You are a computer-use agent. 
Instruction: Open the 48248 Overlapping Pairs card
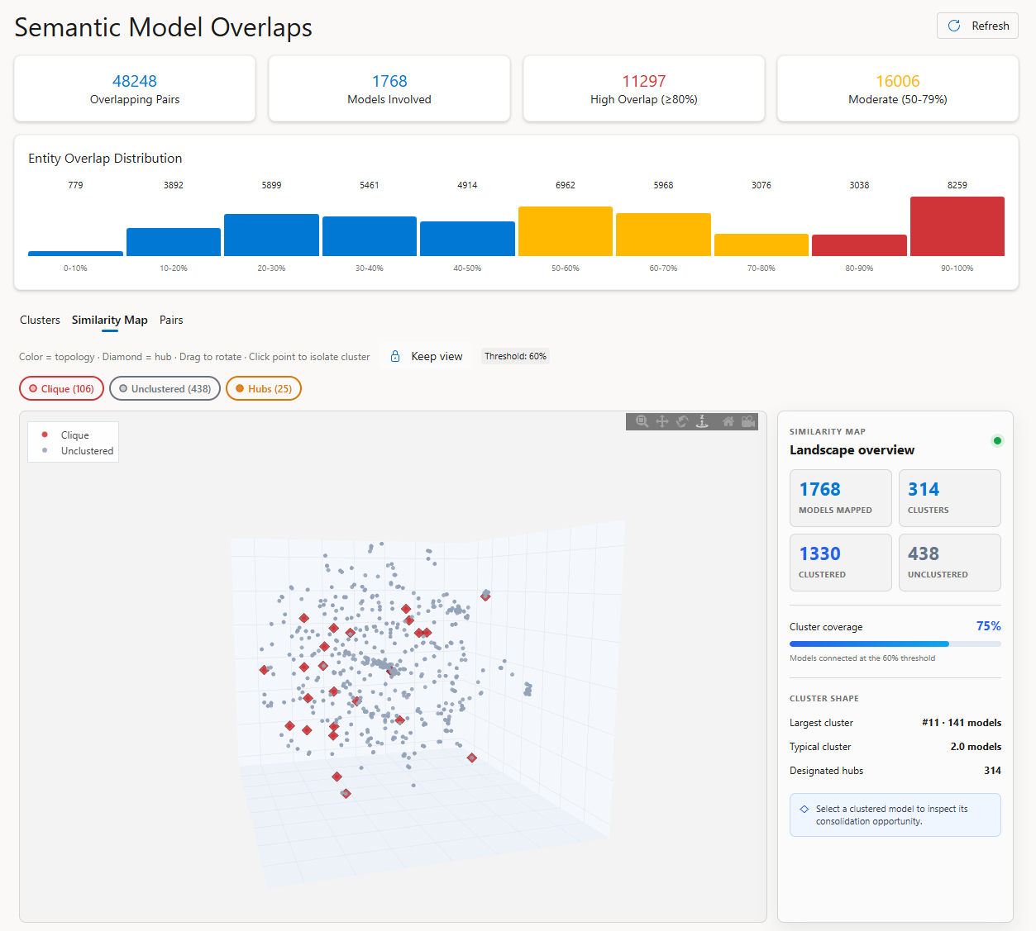point(135,88)
